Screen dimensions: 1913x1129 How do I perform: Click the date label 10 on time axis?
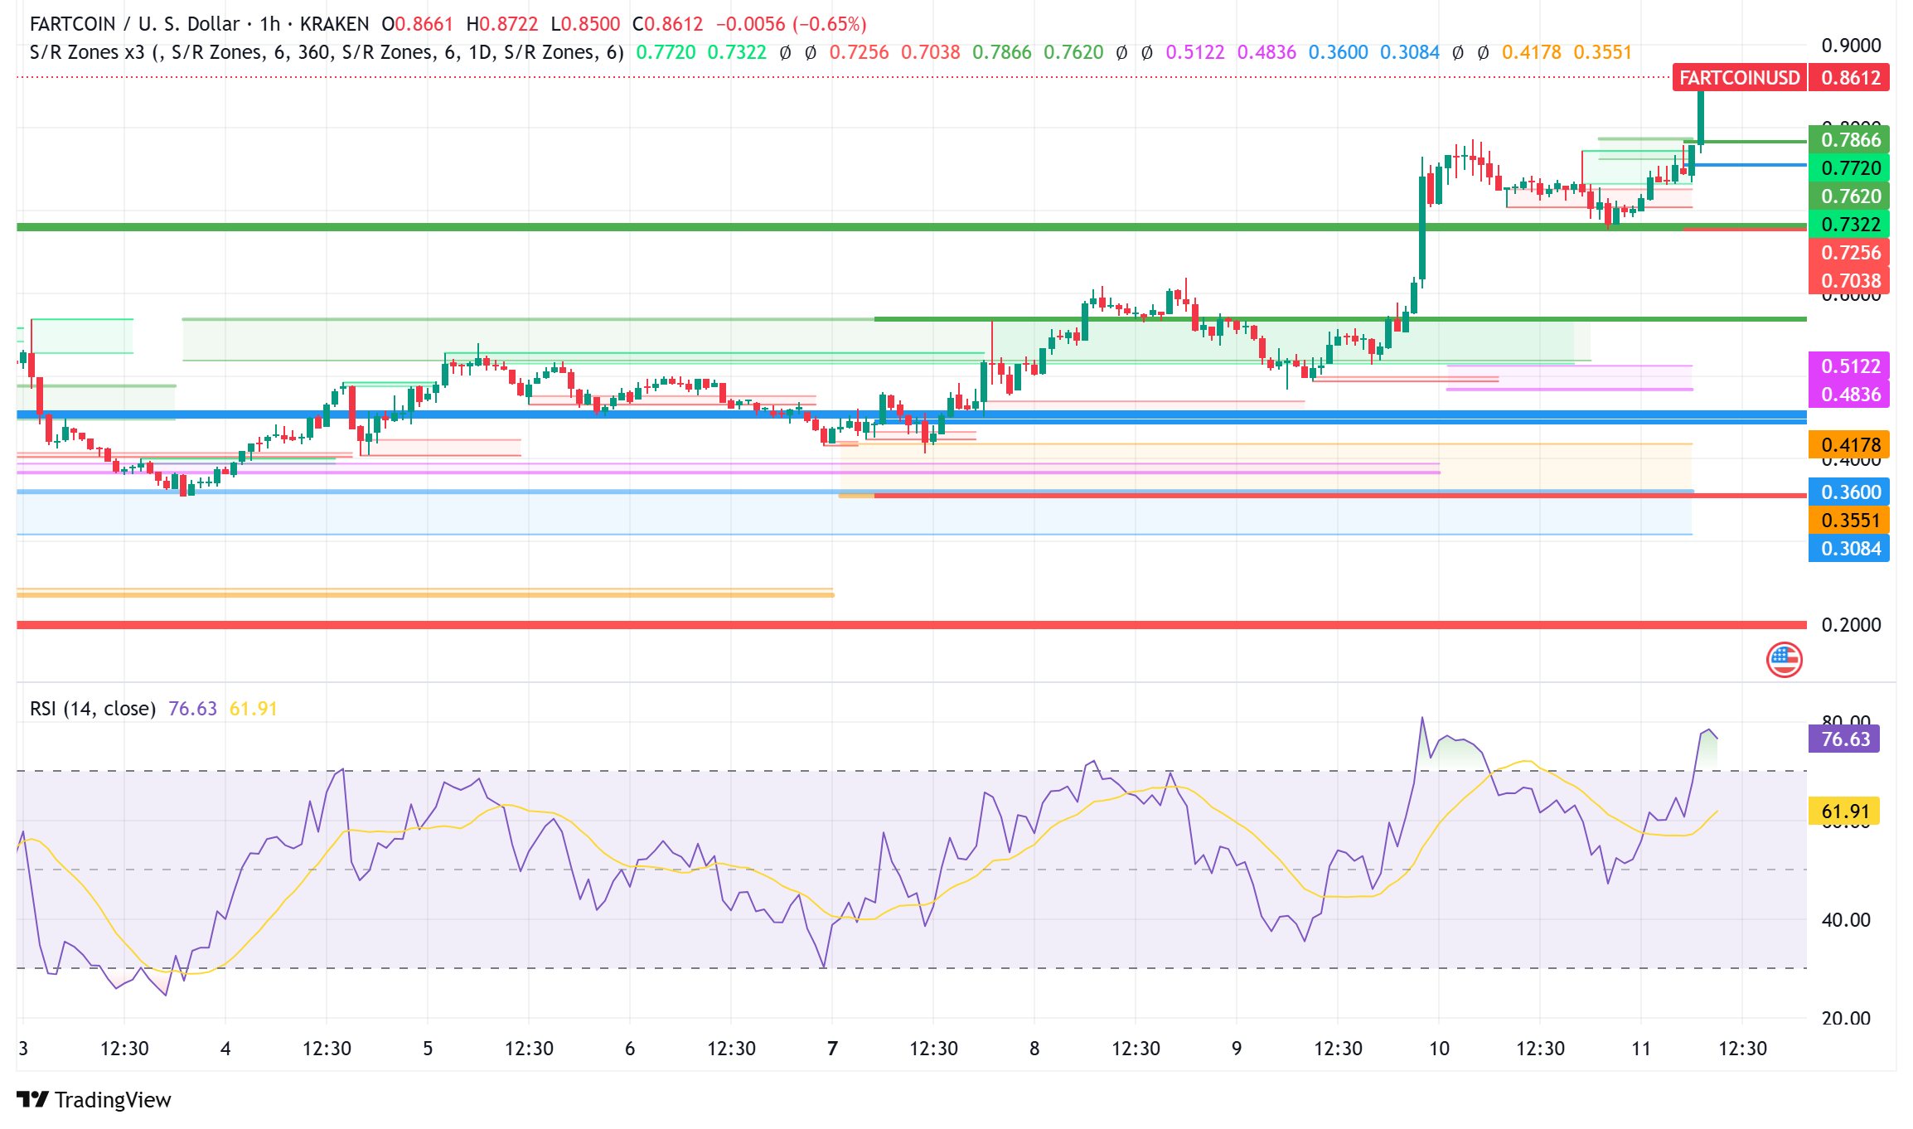tap(1439, 1049)
